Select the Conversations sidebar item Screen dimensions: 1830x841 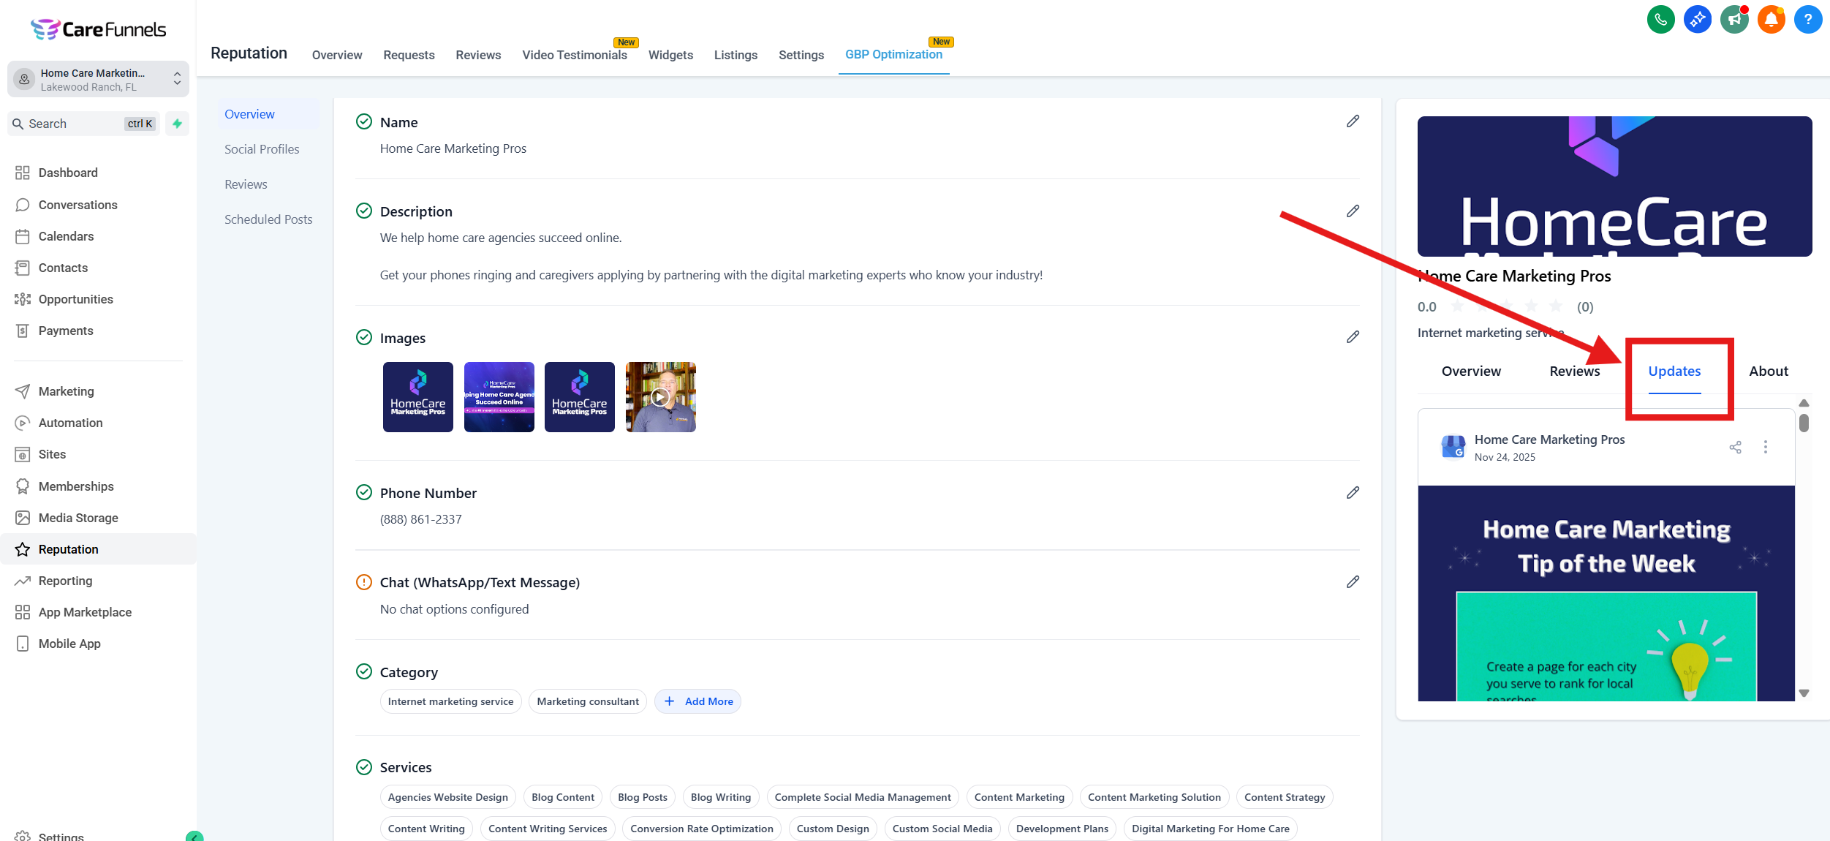[77, 205]
